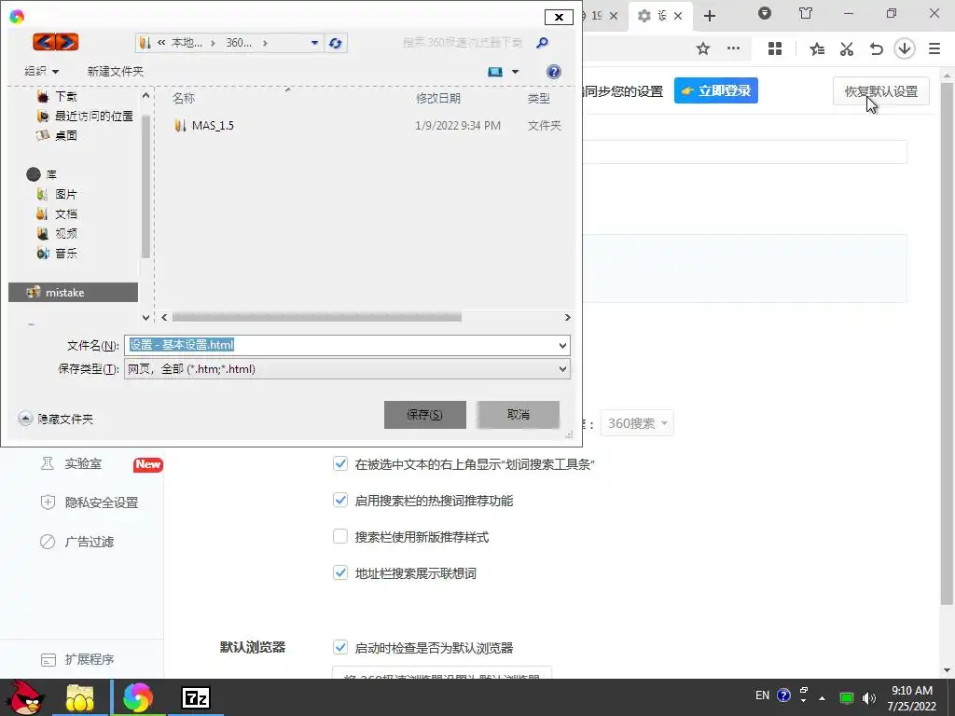Open 隐私安全设置 settings section
This screenshot has height=716, width=955.
click(x=90, y=503)
